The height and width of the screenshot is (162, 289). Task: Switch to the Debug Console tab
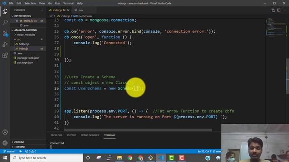(90, 135)
